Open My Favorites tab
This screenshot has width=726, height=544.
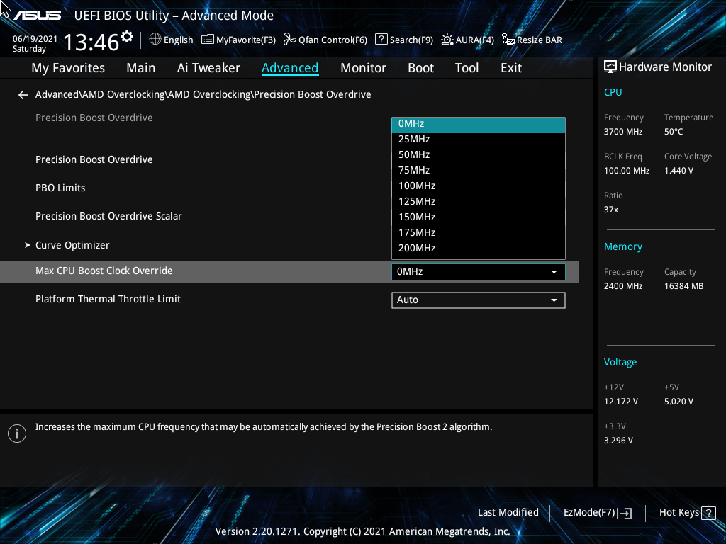[x=68, y=68]
